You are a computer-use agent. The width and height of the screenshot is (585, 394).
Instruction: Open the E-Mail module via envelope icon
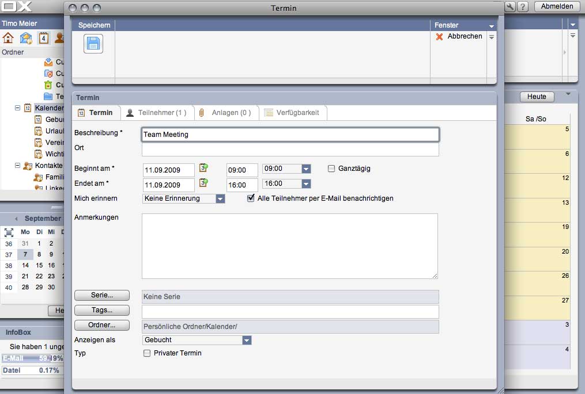pyautogui.click(x=25, y=38)
